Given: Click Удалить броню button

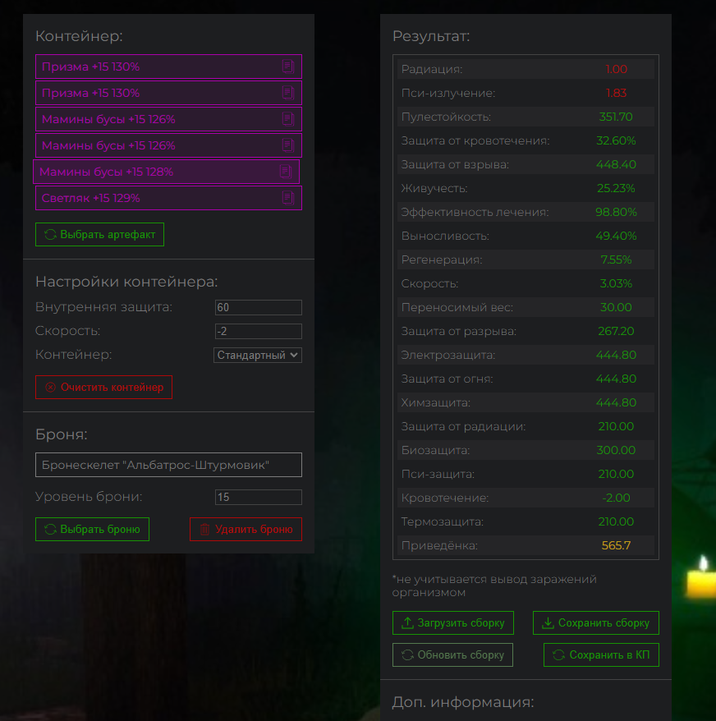Looking at the screenshot, I should point(246,530).
